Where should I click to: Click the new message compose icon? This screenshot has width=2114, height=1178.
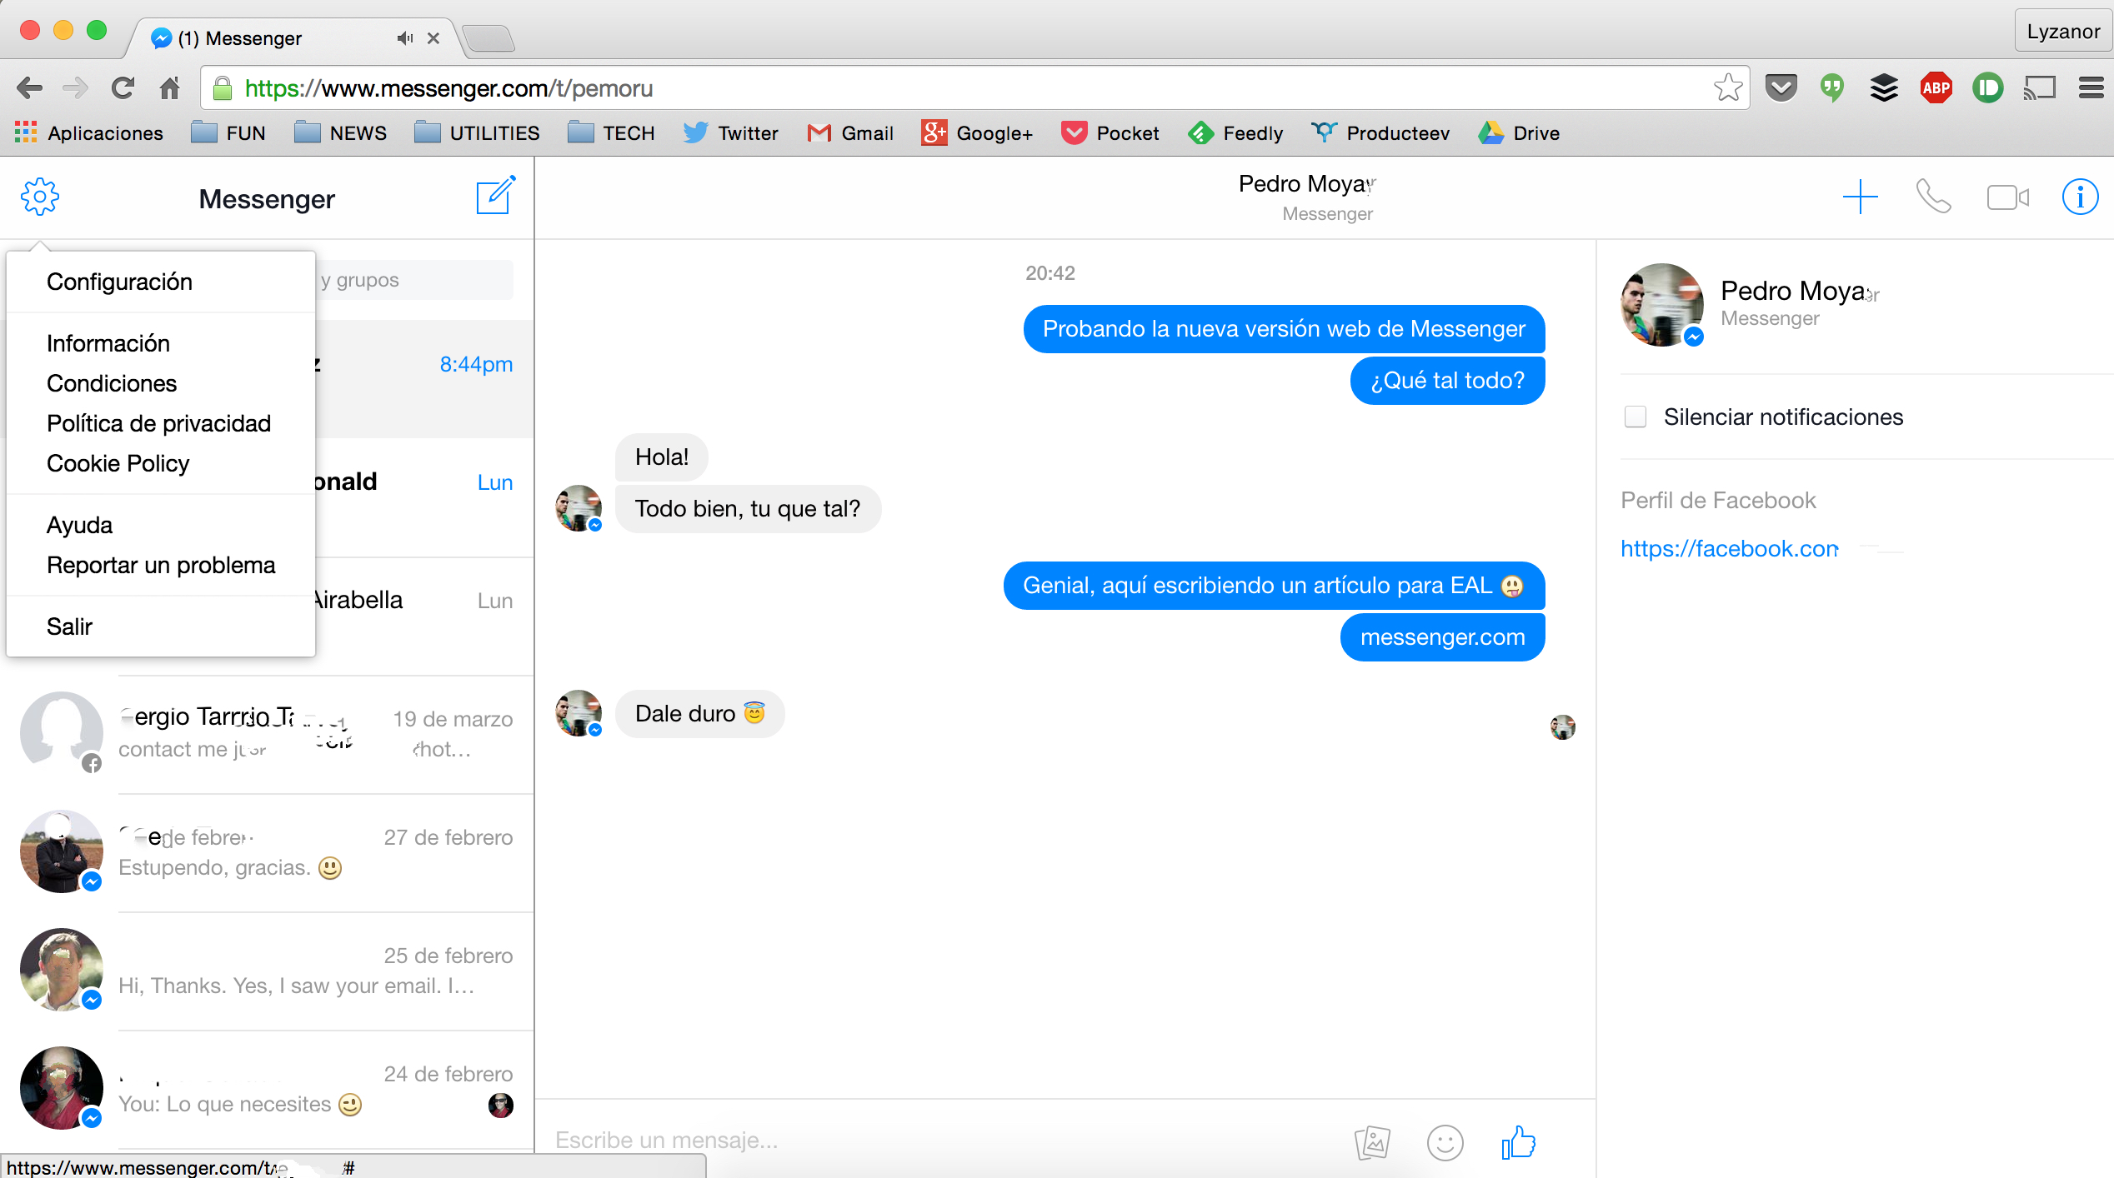(493, 197)
